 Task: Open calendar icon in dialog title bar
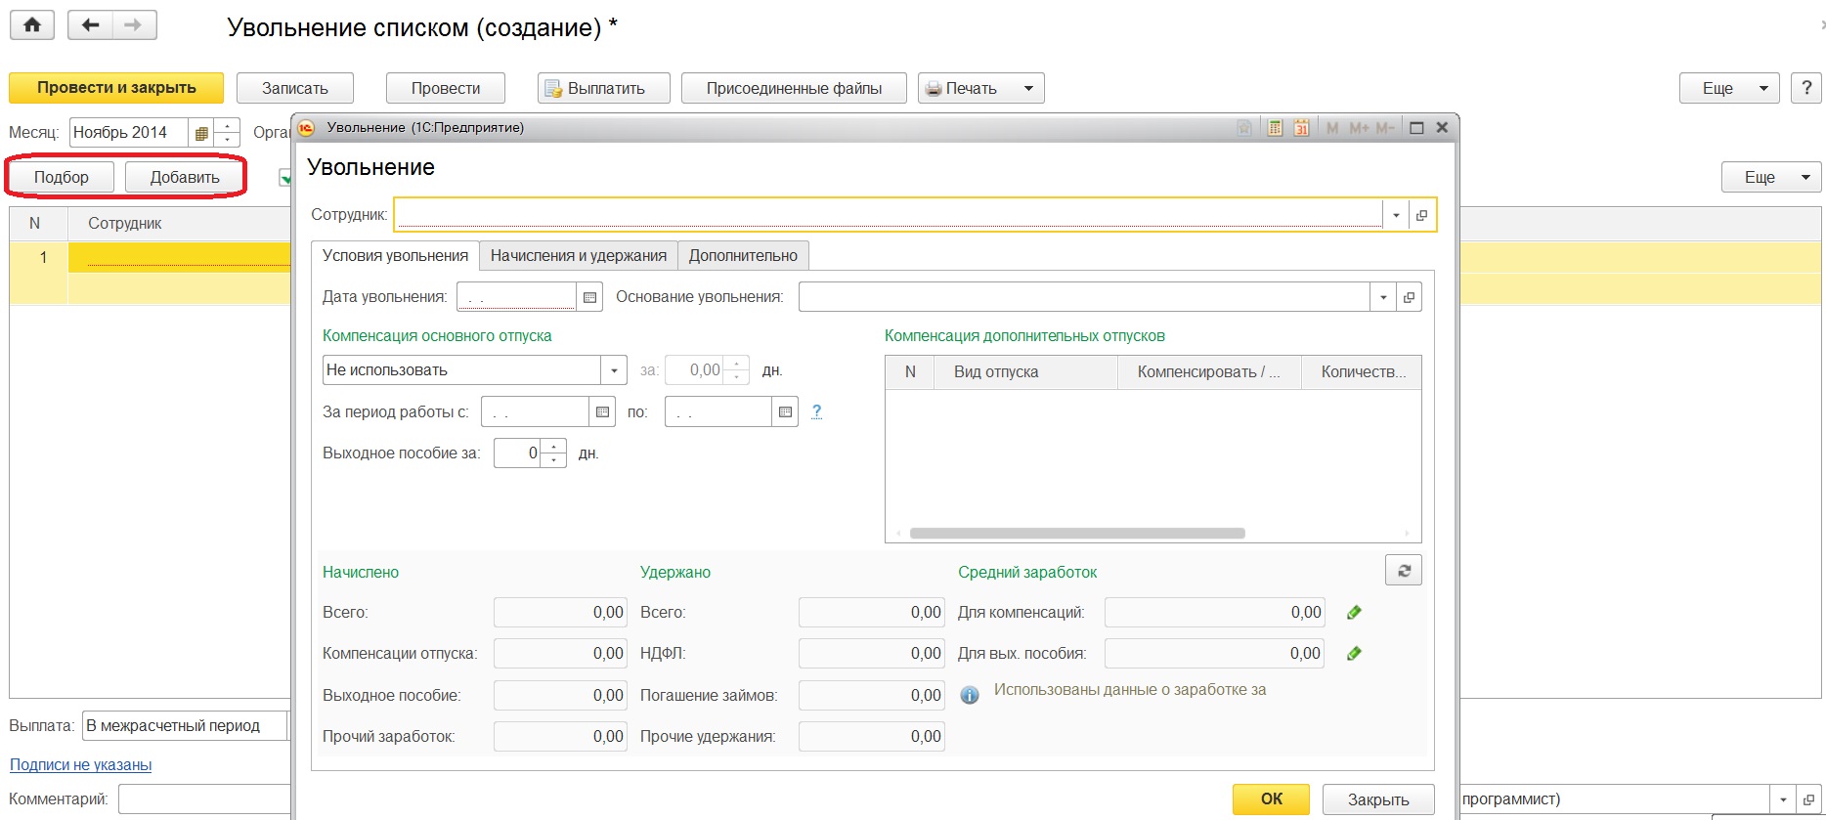pyautogui.click(x=1301, y=128)
